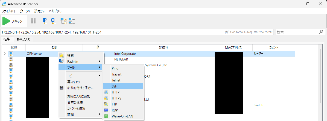Choose 再スキャン in the context menu
Viewport: 327px width, 121px height.
click(x=81, y=82)
